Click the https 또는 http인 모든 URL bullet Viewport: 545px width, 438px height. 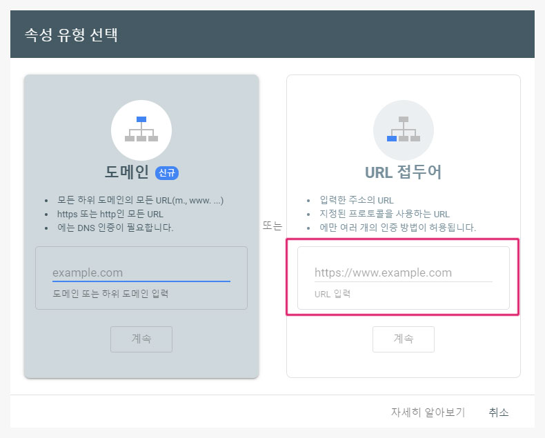click(x=112, y=214)
